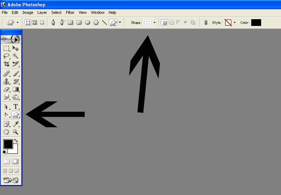
Task: Click the options bar Color swatch
Action: click(x=256, y=23)
